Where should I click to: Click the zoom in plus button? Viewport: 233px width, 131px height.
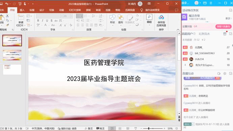tap(164, 128)
